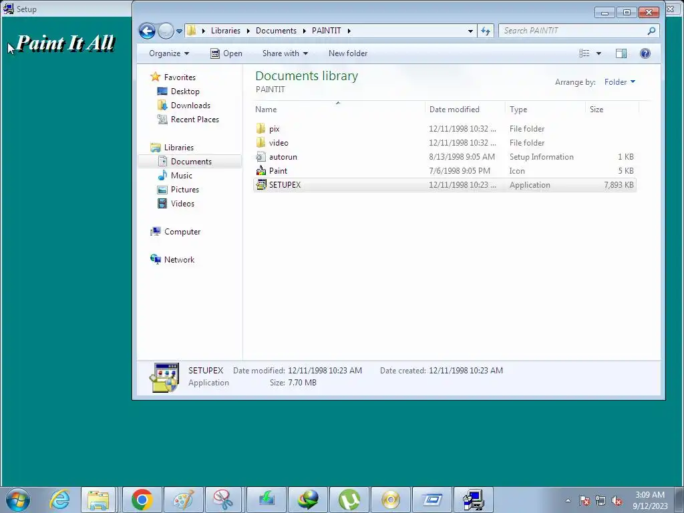Select Libraries in the address breadcrumb

226,31
